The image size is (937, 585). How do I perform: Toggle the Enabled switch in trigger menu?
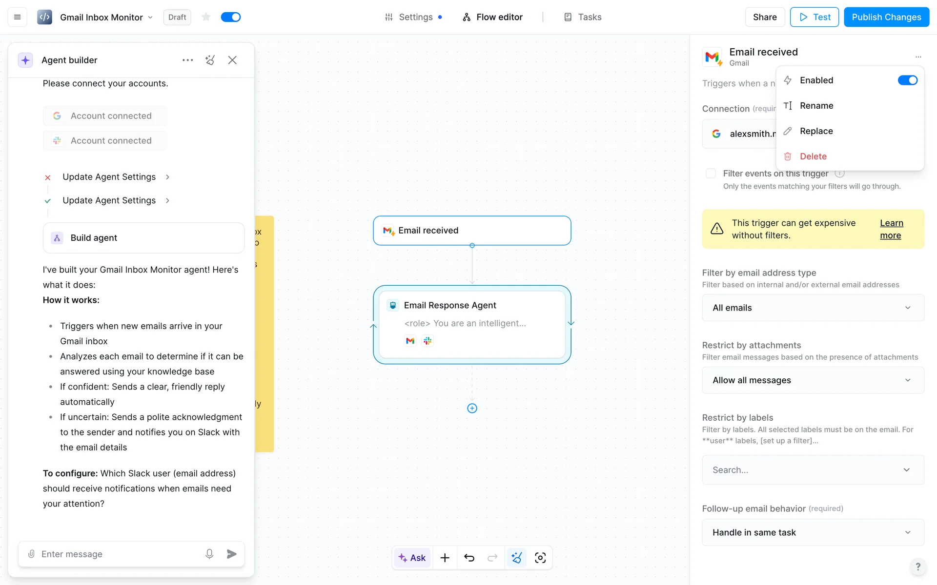pos(907,80)
